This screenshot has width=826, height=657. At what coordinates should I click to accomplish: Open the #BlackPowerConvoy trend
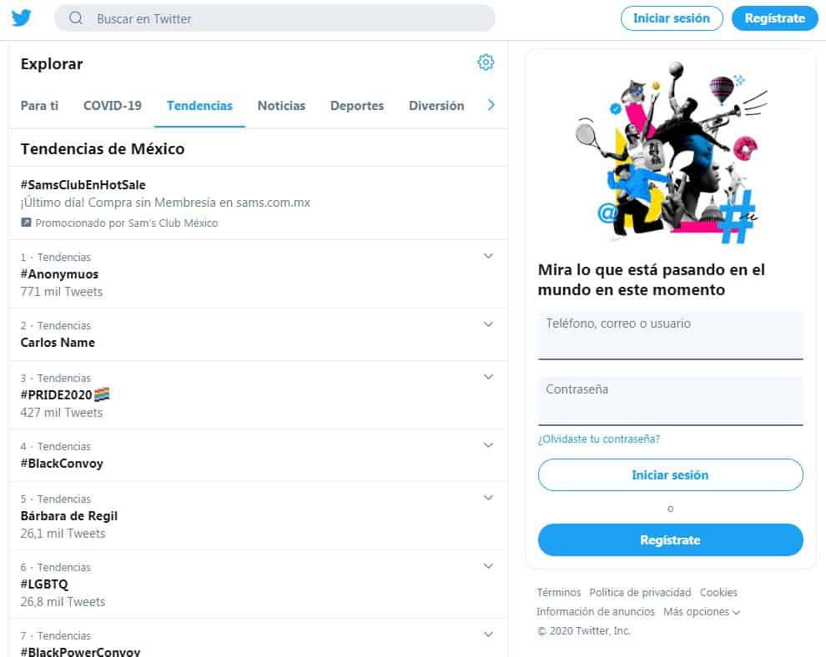[x=258, y=639]
